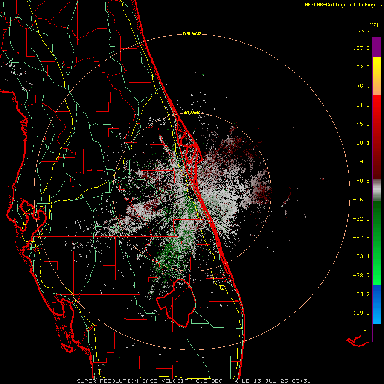
Task: Click the yellow-orange segment of velocity color bar
Action: pyautogui.click(x=377, y=76)
